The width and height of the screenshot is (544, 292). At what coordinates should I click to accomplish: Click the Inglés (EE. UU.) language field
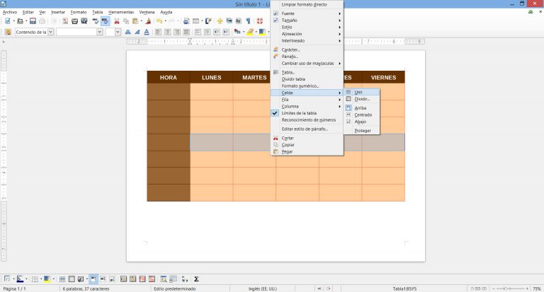pos(263,288)
